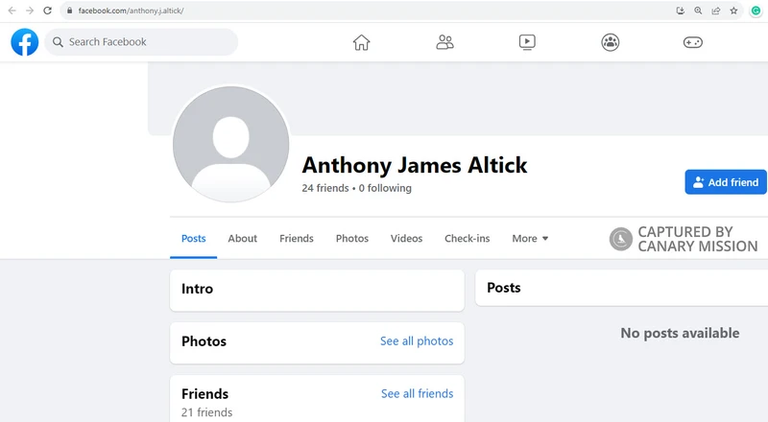Click the search magnifier in Facebook search
The image size is (768, 422).
58,42
